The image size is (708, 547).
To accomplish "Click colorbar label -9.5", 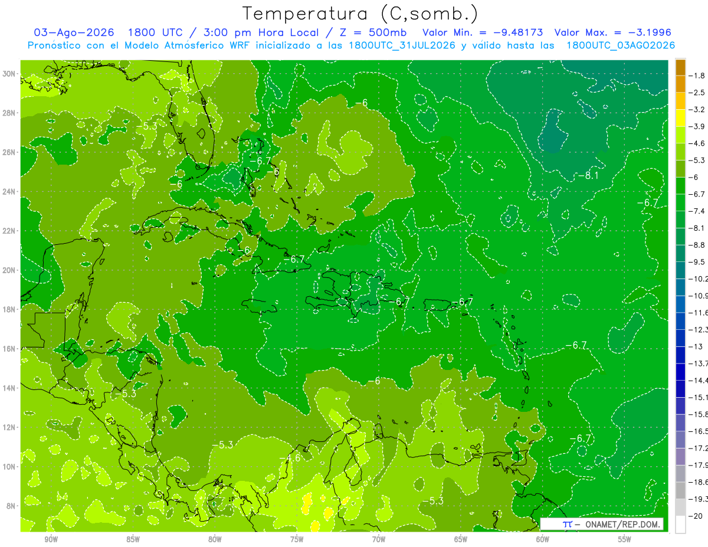I will 697,261.
